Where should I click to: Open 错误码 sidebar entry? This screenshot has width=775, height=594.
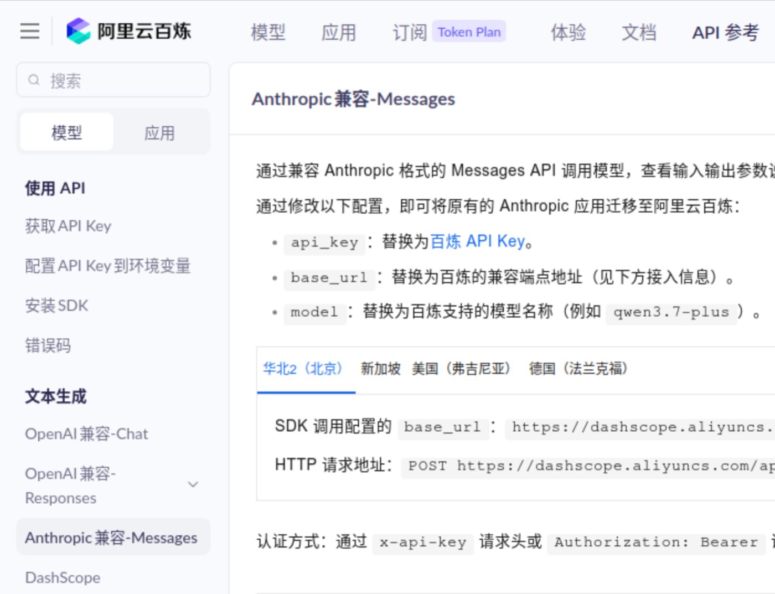pos(48,345)
